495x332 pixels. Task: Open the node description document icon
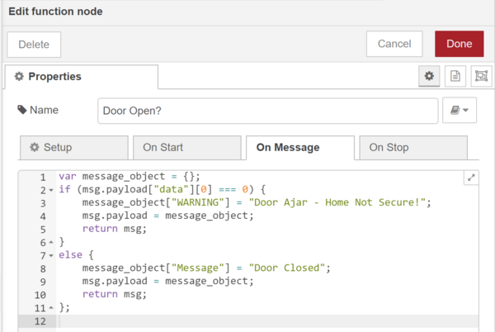coord(454,76)
